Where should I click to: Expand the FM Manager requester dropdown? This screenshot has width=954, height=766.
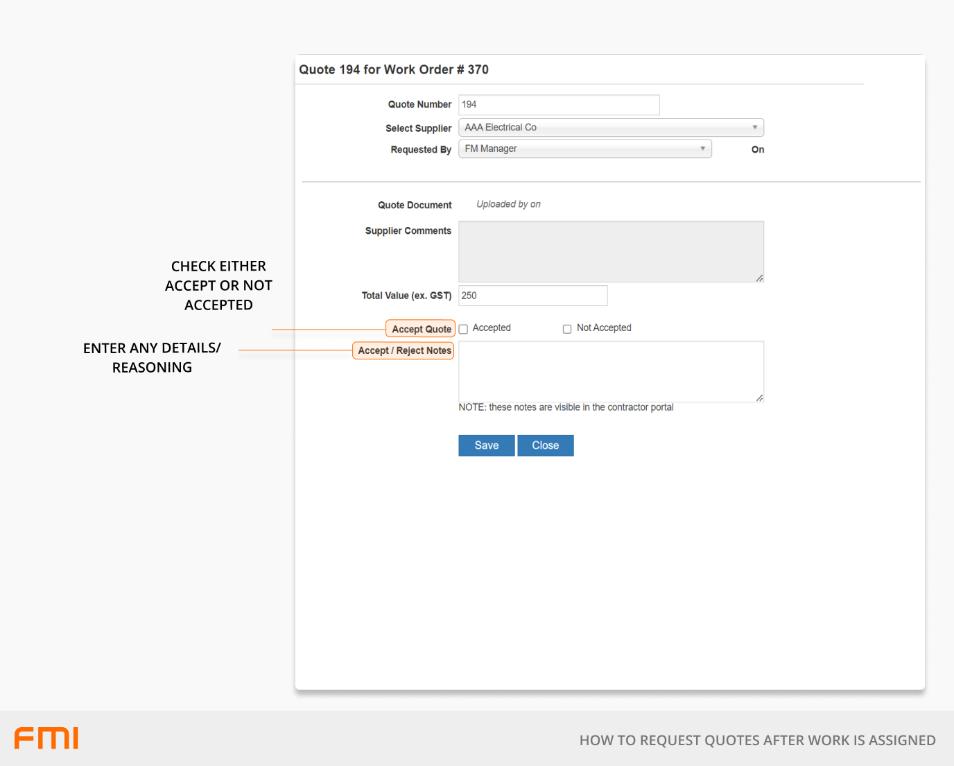584,149
